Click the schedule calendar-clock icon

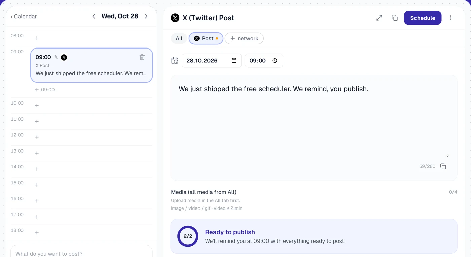175,61
